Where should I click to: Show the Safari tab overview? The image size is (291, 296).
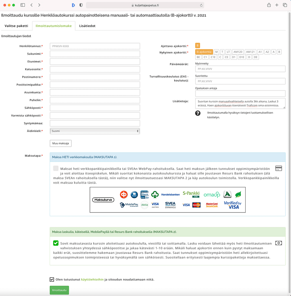click(x=285, y=5)
